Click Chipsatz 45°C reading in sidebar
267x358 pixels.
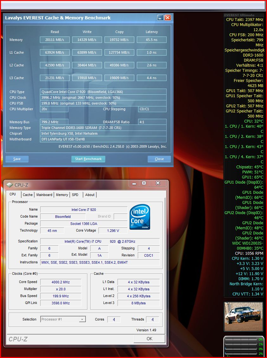(x=250, y=167)
